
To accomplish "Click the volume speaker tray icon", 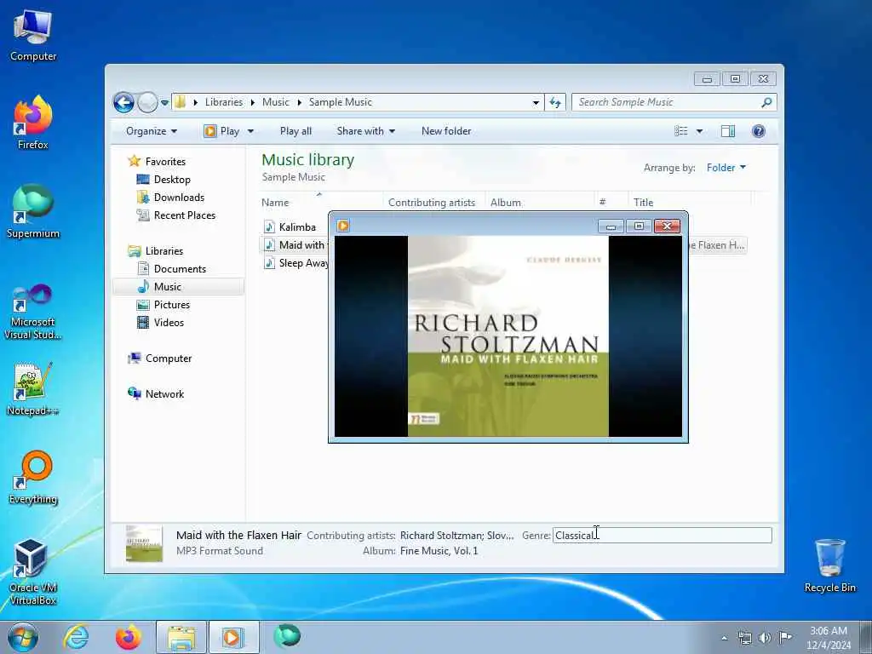I will [765, 638].
